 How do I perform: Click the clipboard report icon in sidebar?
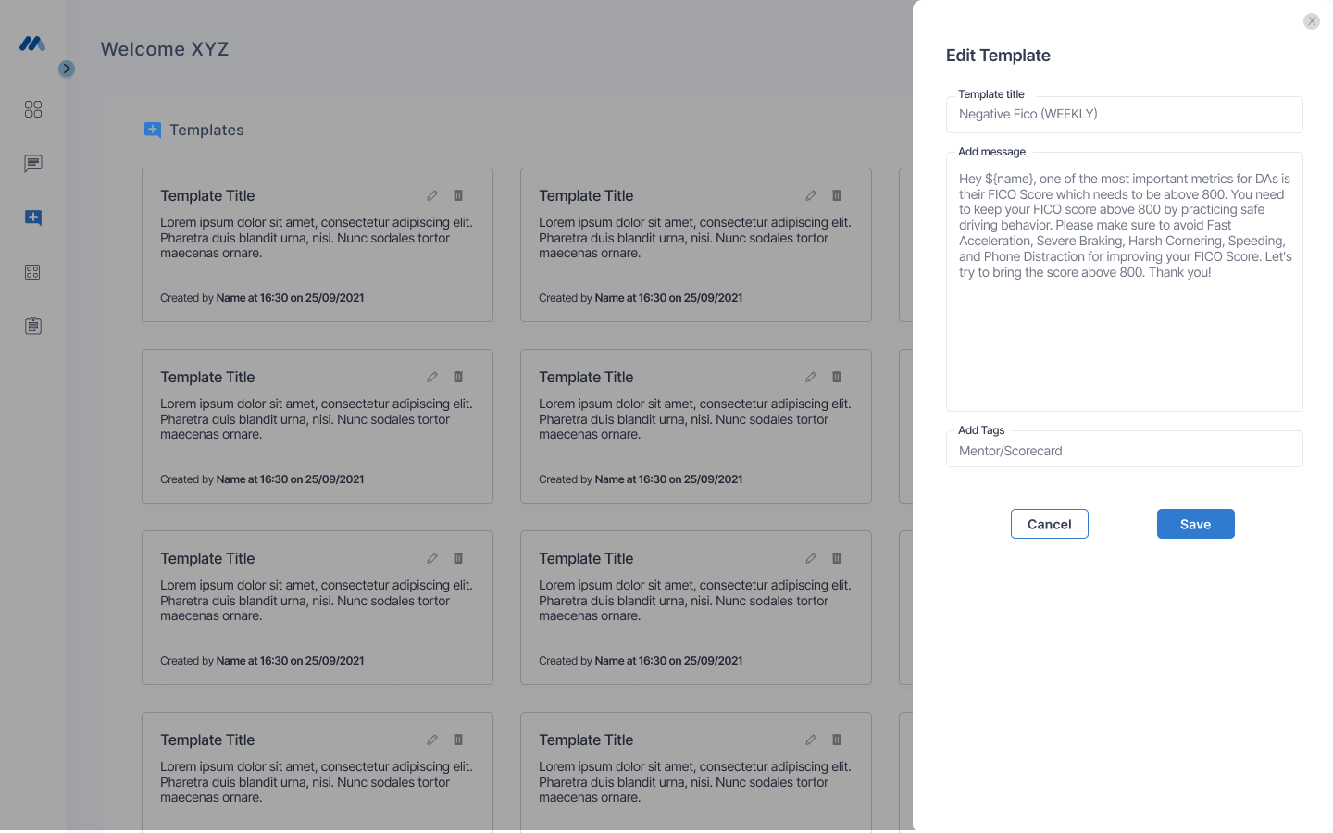(33, 326)
